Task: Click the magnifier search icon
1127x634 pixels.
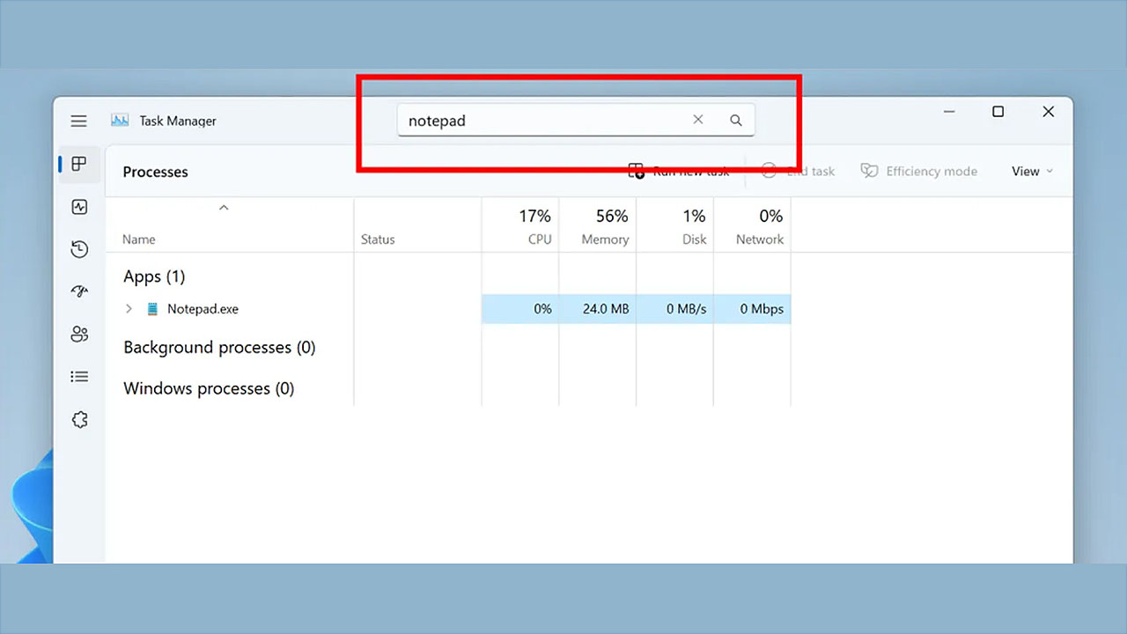Action: (x=736, y=121)
